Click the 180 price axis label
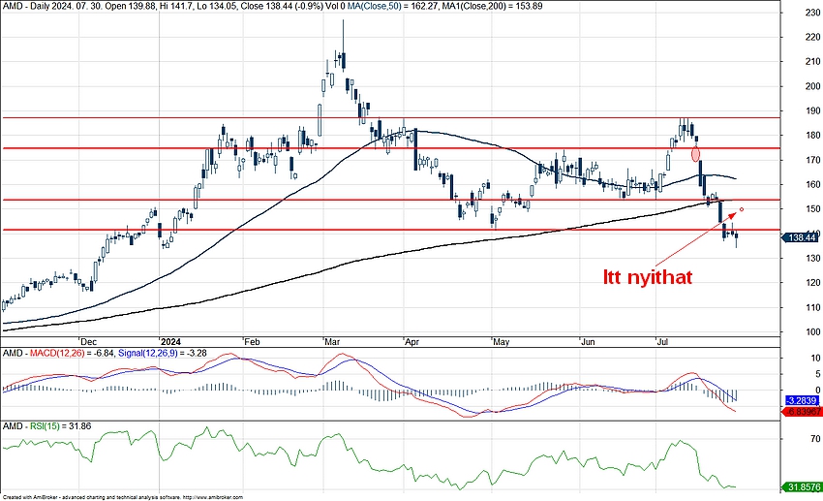The height and width of the screenshot is (501, 823). (x=812, y=136)
